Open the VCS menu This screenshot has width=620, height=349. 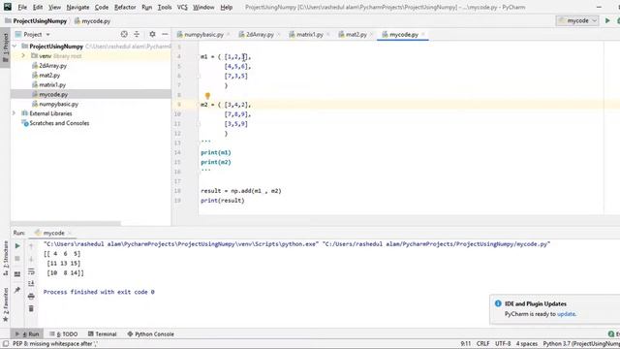pos(182,7)
